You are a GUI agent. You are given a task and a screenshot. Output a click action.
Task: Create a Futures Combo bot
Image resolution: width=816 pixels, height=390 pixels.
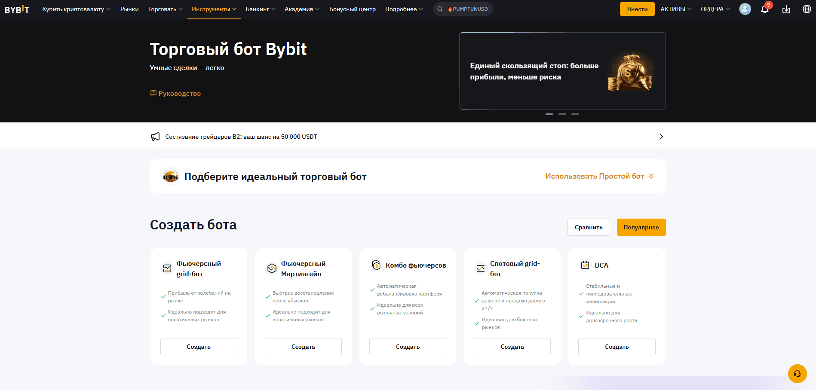pos(408,347)
